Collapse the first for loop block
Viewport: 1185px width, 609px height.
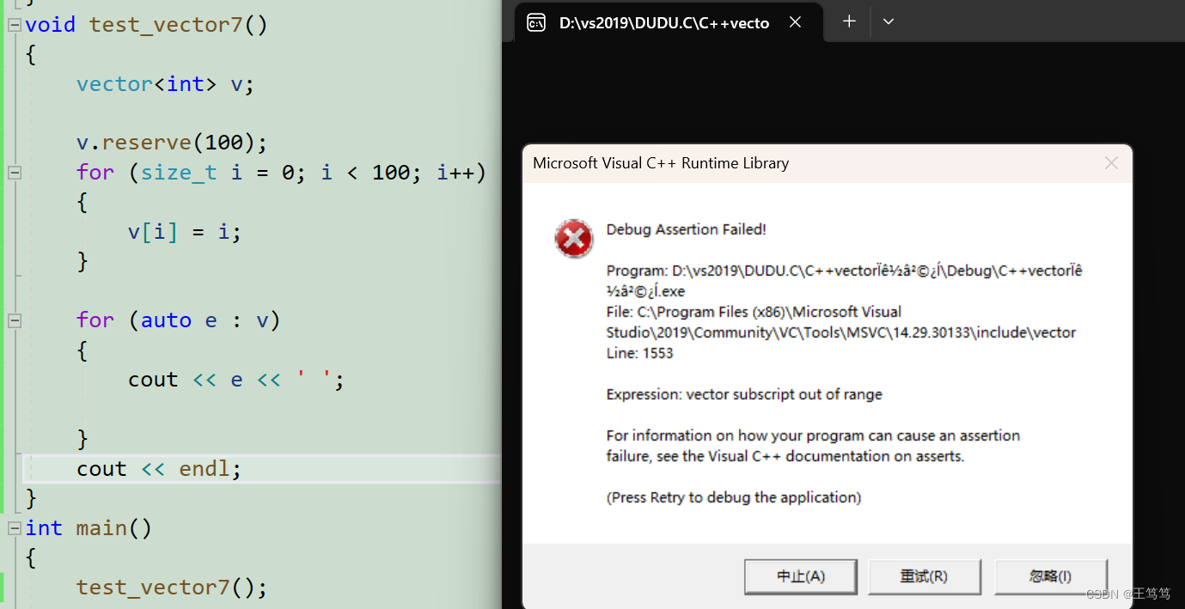[x=14, y=173]
